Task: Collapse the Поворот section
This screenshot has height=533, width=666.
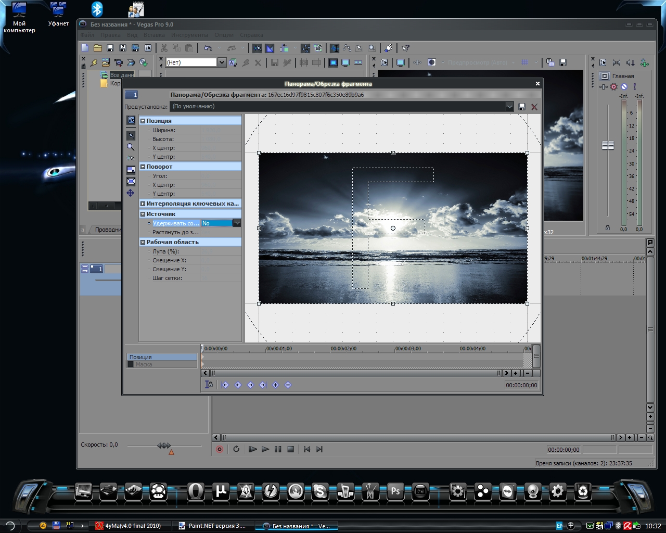Action: click(143, 167)
